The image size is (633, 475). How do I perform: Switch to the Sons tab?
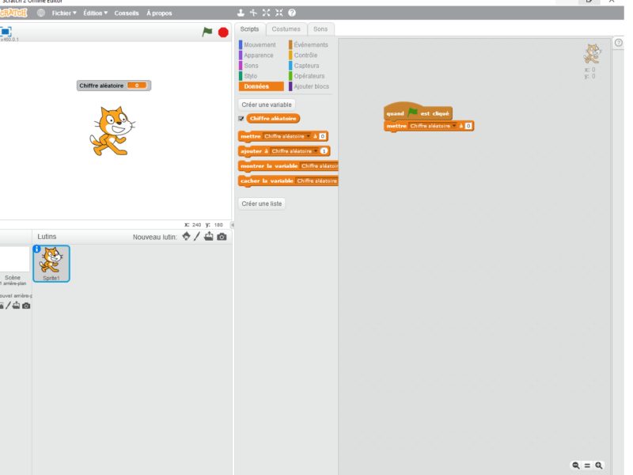click(320, 29)
